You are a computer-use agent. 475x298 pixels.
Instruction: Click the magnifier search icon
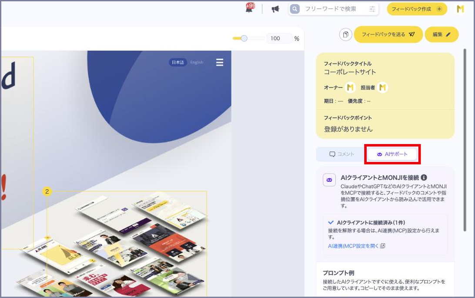click(295, 9)
